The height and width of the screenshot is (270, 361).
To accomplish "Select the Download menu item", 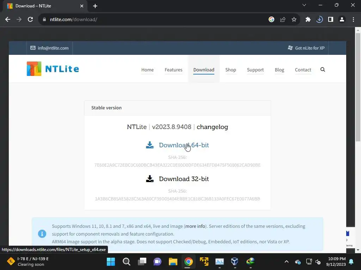I will tap(204, 70).
